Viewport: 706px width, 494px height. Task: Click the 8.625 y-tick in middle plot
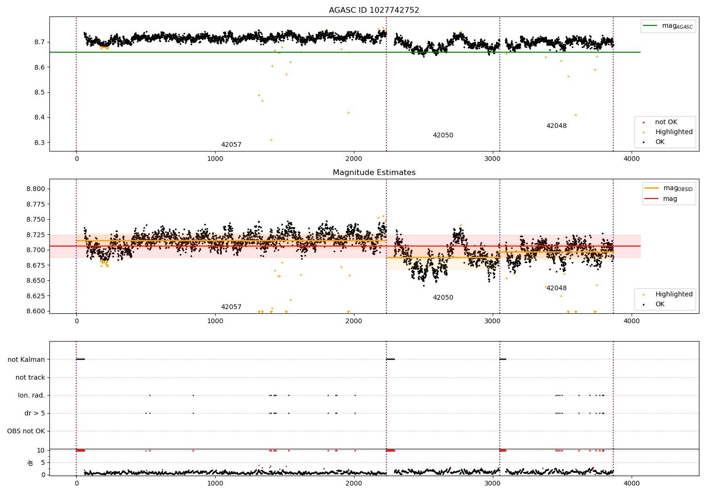(x=36, y=296)
